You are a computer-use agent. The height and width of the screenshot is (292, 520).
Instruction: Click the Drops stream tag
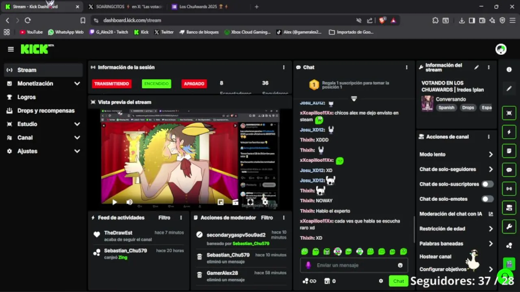[x=468, y=107]
